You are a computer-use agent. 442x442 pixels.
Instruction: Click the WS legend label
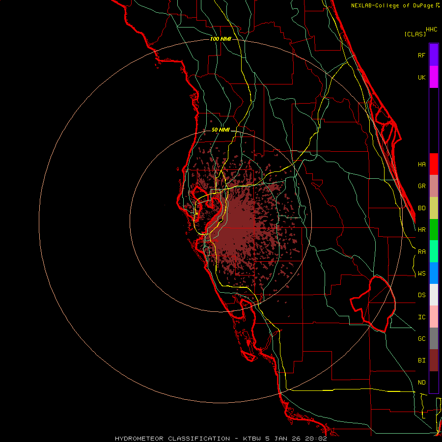422,274
